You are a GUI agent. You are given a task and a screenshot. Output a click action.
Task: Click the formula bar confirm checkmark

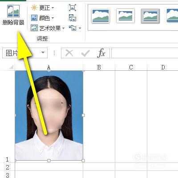click(85, 53)
